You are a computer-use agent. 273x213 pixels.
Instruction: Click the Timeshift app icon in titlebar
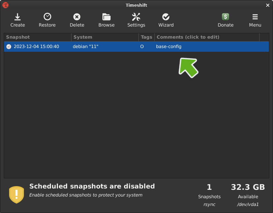point(5,5)
